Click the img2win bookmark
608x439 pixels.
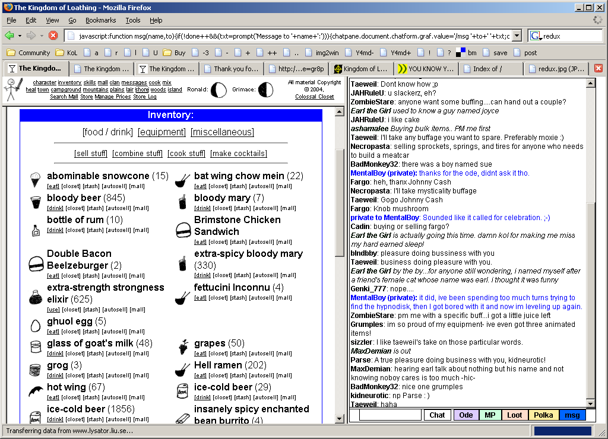click(321, 53)
